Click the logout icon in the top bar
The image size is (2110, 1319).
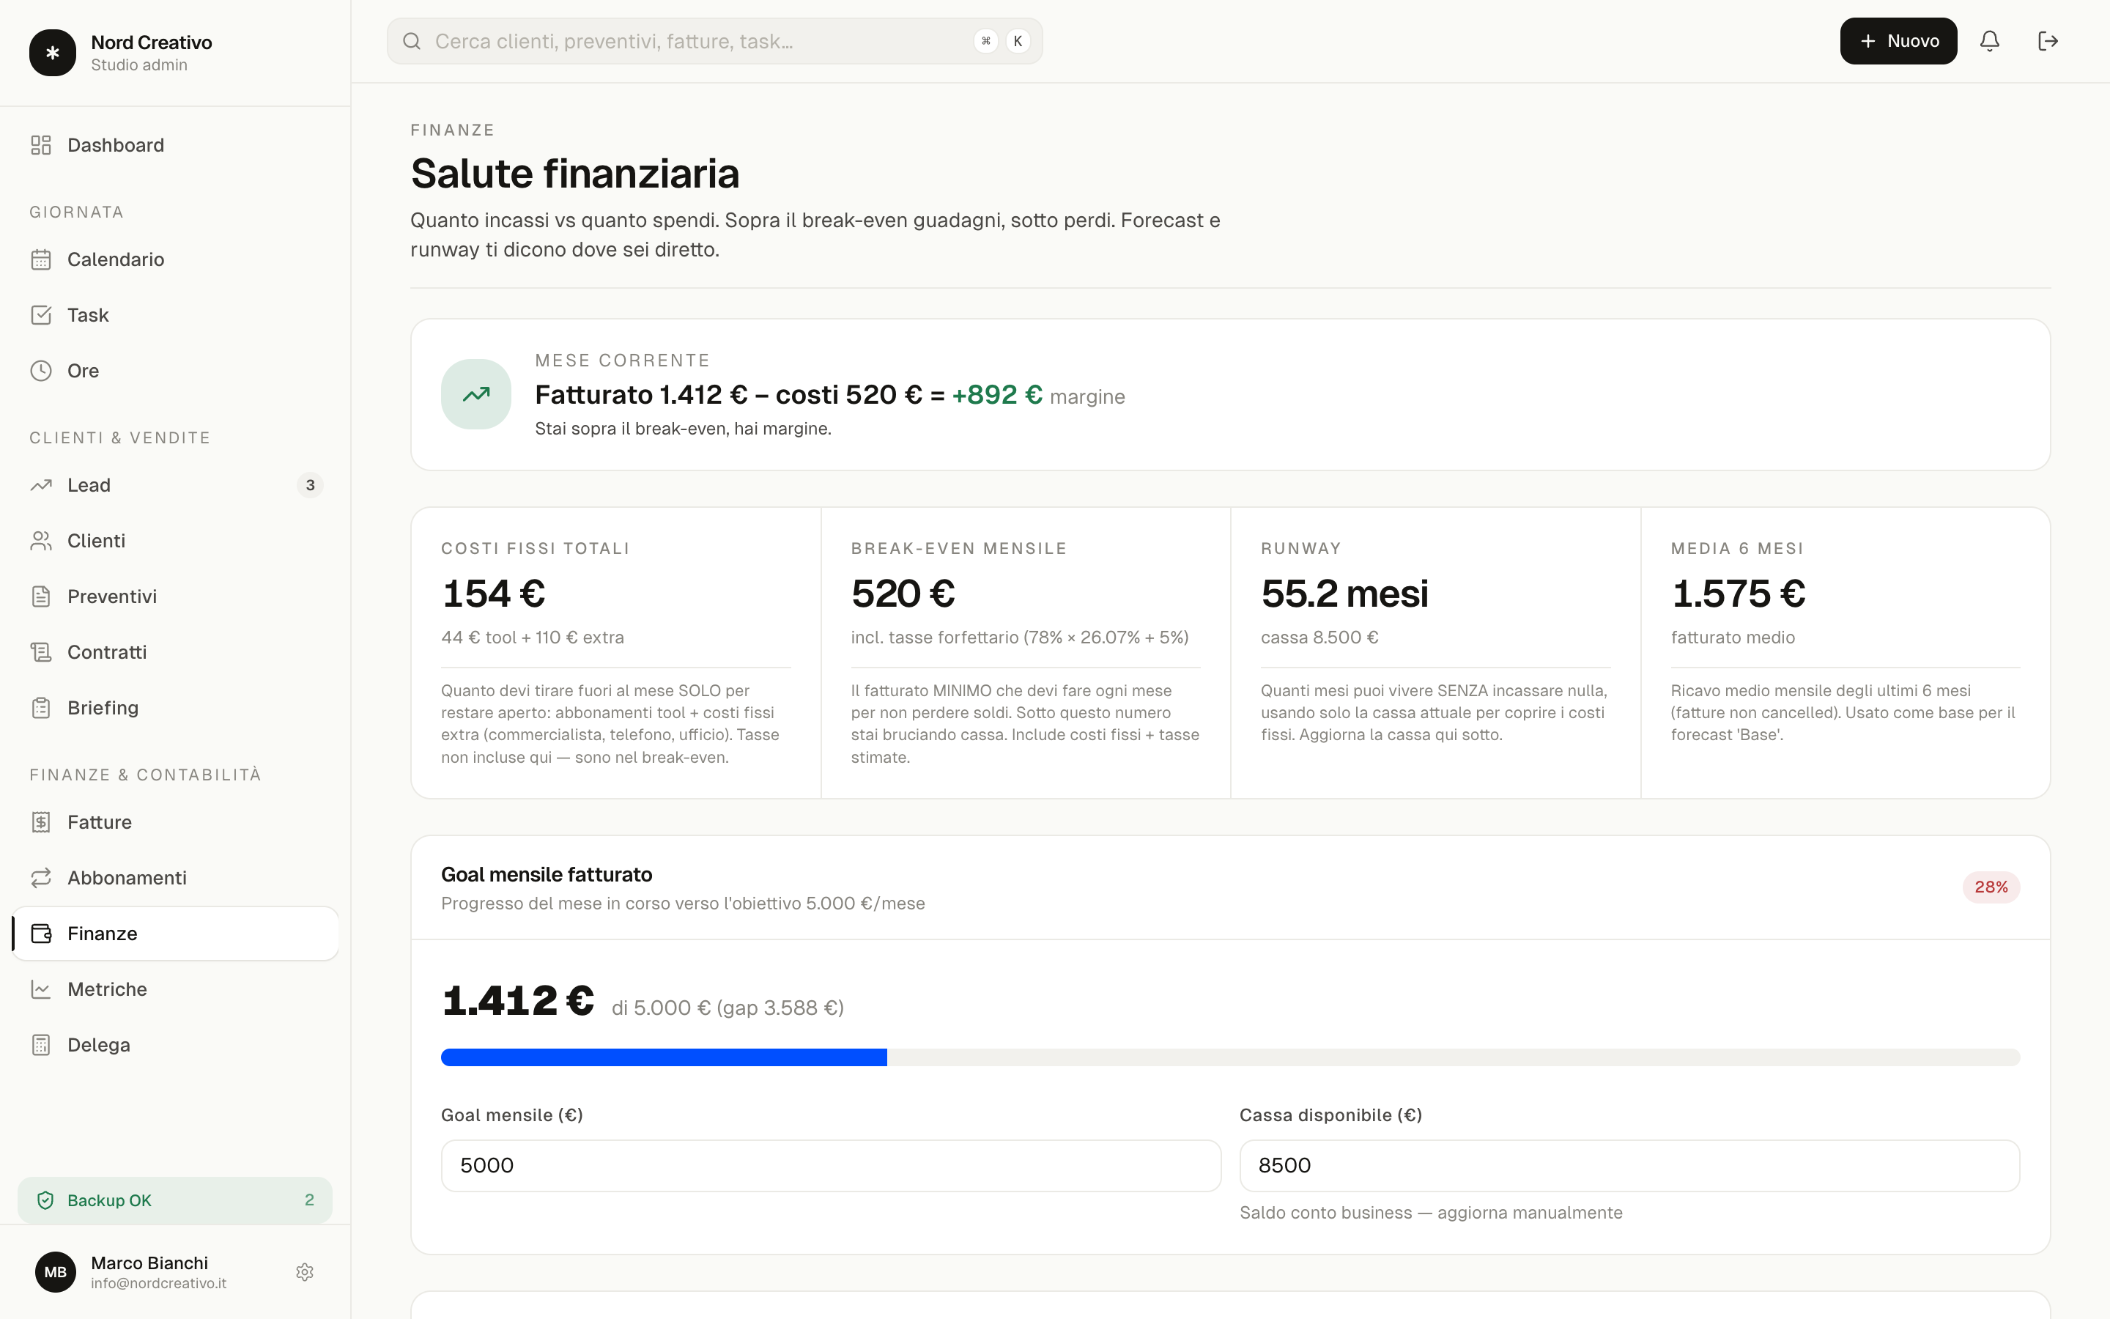pyautogui.click(x=2047, y=41)
